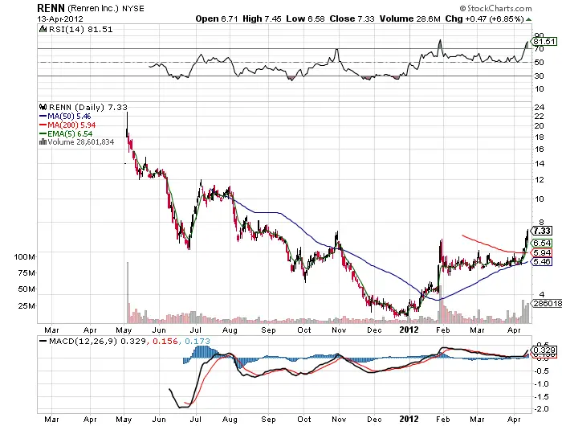Click 2012 on the MACD panel date axis

[409, 419]
